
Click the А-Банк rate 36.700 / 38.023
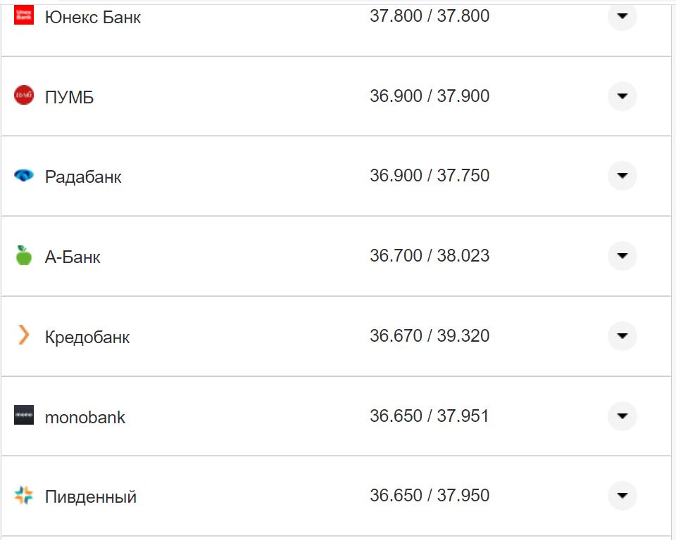pos(430,256)
